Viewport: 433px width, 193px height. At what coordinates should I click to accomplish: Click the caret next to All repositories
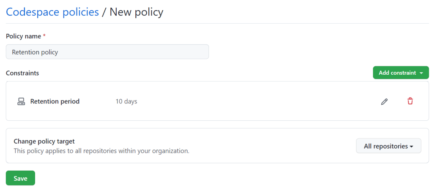[x=411, y=147]
